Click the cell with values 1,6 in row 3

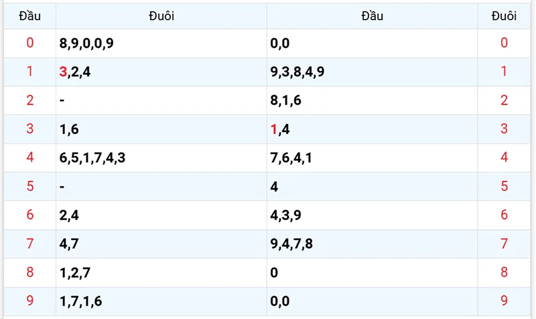point(69,129)
